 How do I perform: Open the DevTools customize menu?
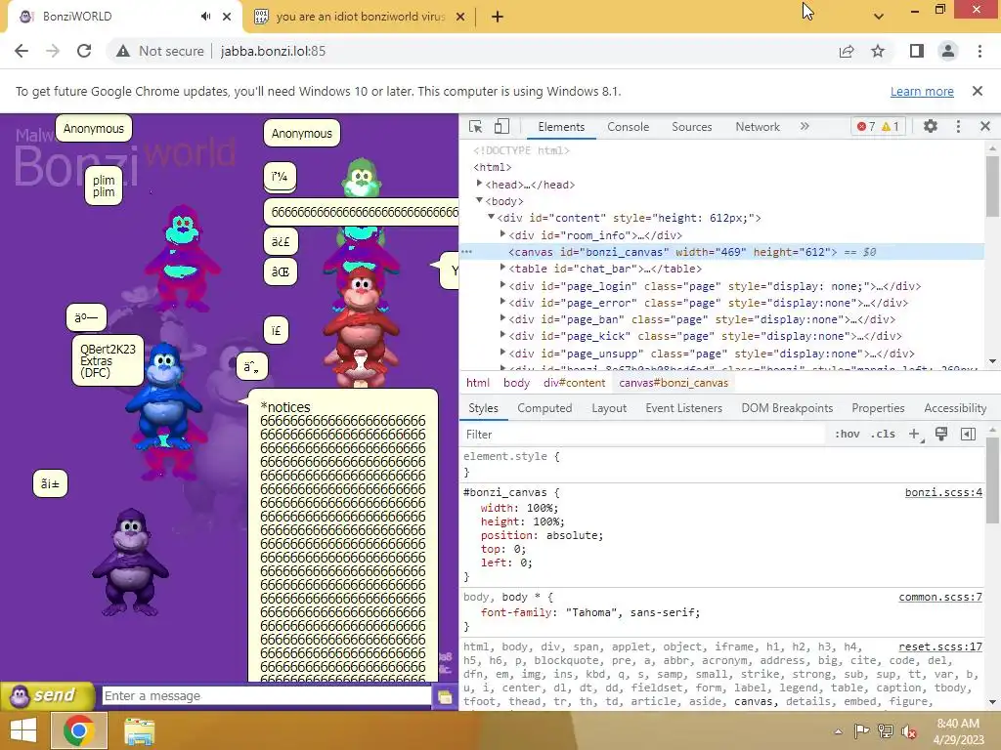[958, 126]
